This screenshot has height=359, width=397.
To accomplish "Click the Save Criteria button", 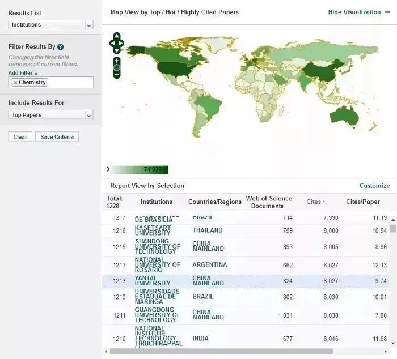I will pyautogui.click(x=56, y=137).
